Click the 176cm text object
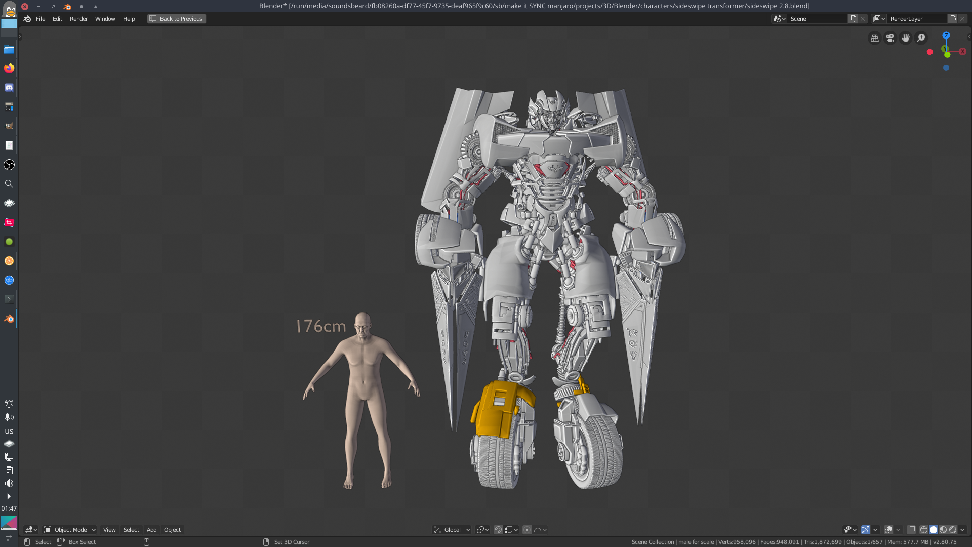Image resolution: width=972 pixels, height=547 pixels. (321, 326)
